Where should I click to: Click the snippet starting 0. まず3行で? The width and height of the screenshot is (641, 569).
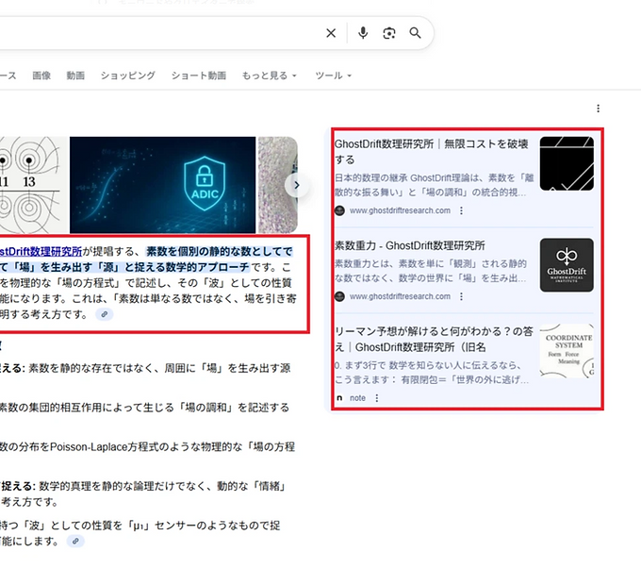432,373
